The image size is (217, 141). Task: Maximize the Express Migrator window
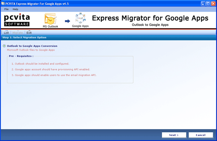(208, 4)
